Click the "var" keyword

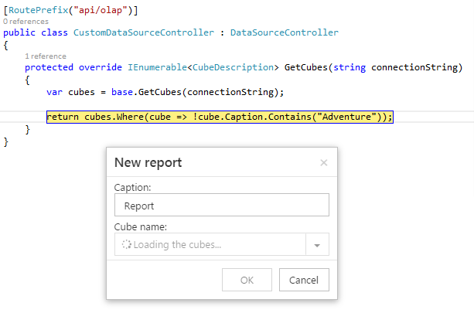pos(54,92)
